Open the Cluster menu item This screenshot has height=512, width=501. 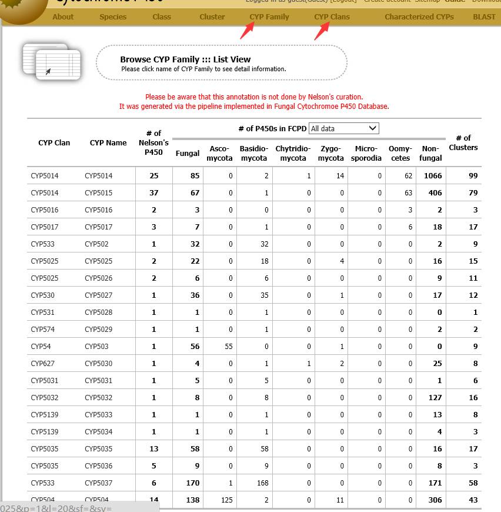click(x=212, y=17)
